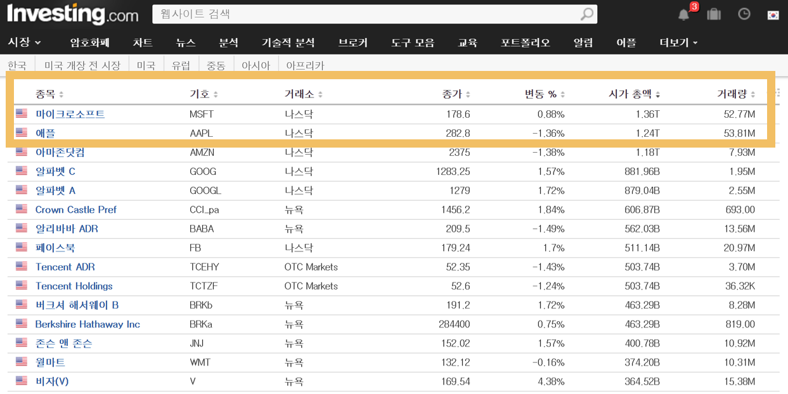This screenshot has height=394, width=788.
Task: Open the Crown Castle Pref link
Action: [76, 210]
